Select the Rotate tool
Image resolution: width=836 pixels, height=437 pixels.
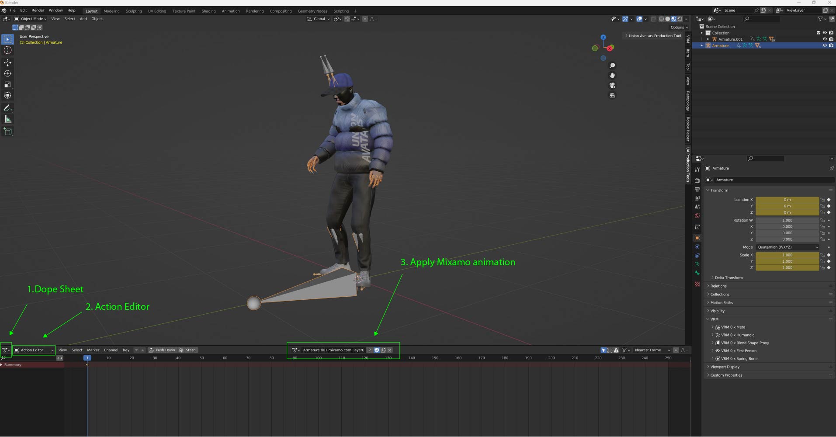(x=7, y=73)
